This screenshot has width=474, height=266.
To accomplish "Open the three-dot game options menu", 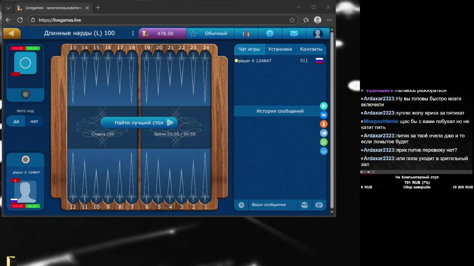I will coord(133,33).
